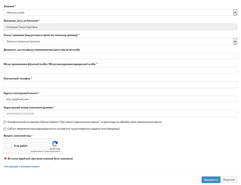Focus the document confirming authority input field

click(x=120, y=56)
